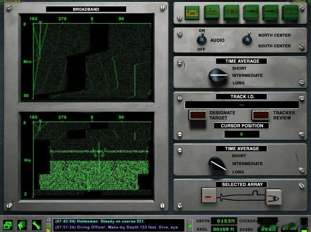Image resolution: width=311 pixels, height=232 pixels.
Task: Set lower Time Average to INTERMEDIATE
Action: click(x=247, y=164)
